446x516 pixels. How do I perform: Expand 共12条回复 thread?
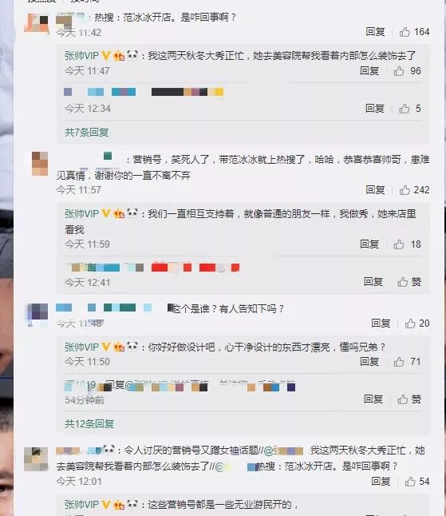point(89,423)
